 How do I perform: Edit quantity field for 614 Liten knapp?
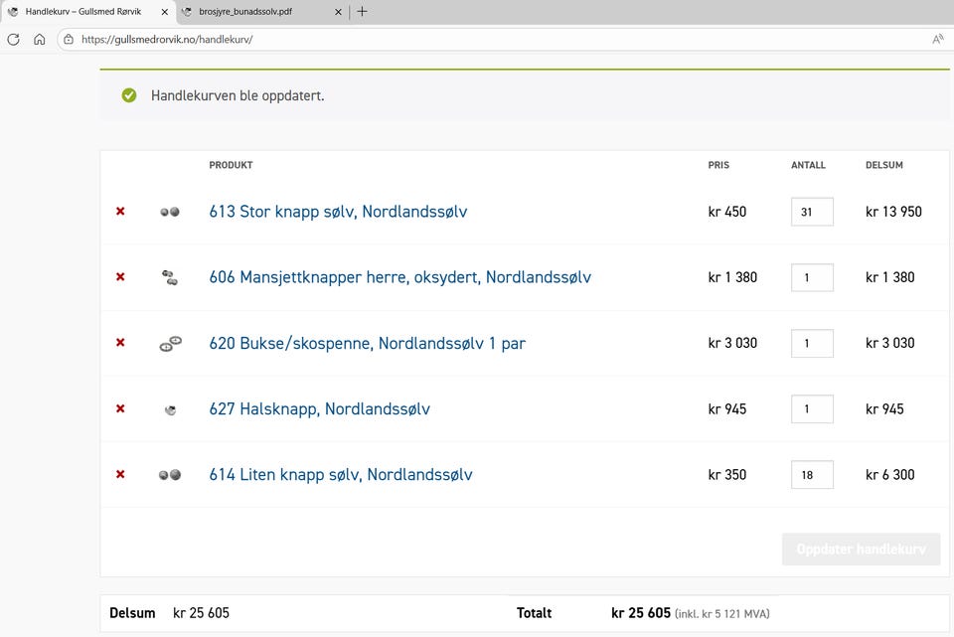coord(812,475)
